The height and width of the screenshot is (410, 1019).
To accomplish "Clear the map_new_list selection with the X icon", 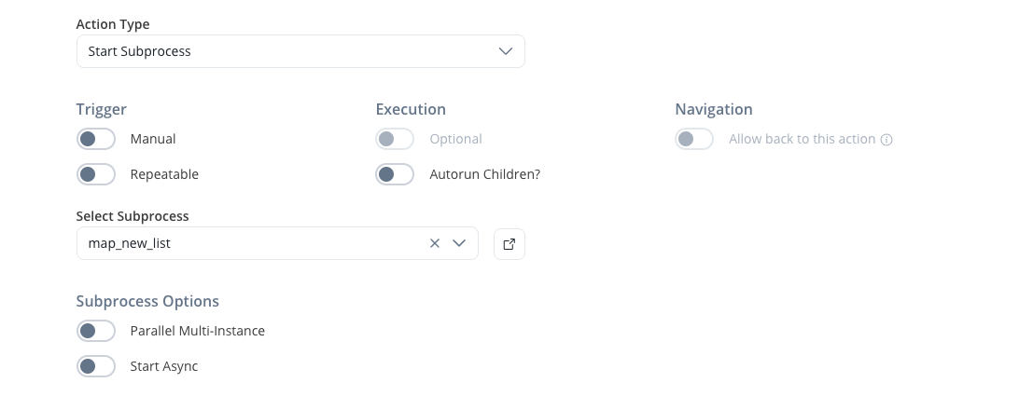I will click(x=434, y=243).
